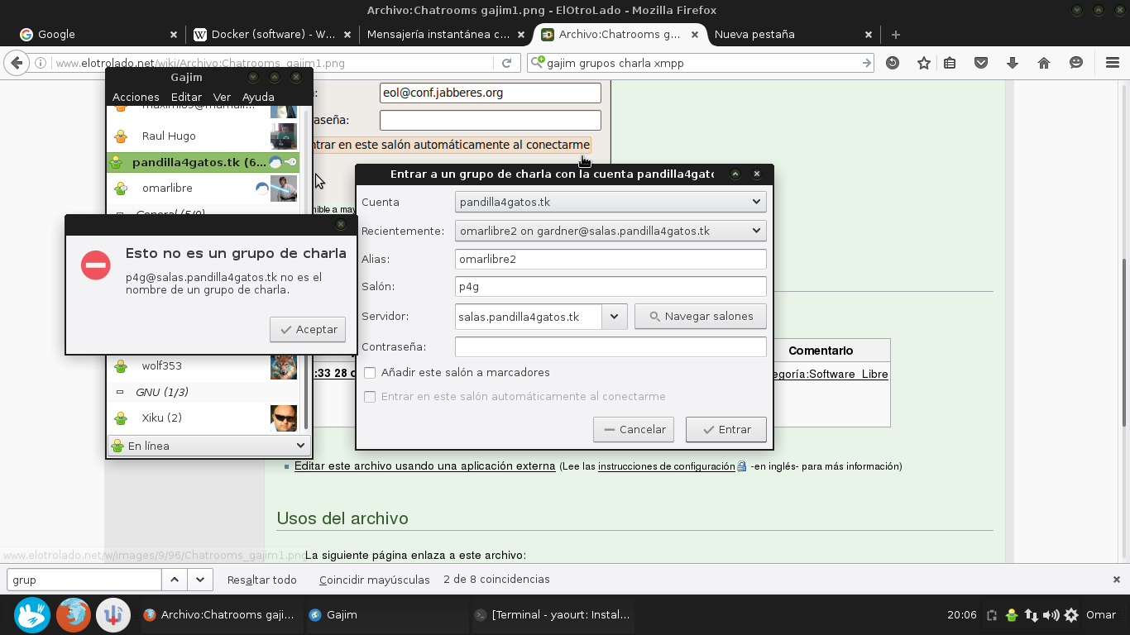Open the 'instrucciones de configuración' link

point(667,466)
